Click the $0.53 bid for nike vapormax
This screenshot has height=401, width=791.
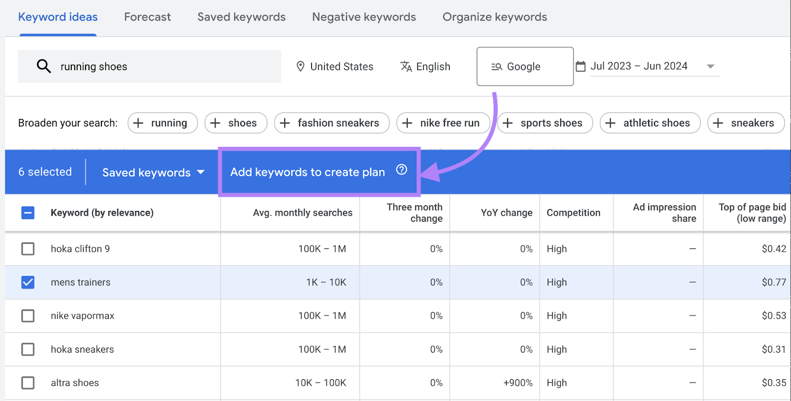[774, 316]
